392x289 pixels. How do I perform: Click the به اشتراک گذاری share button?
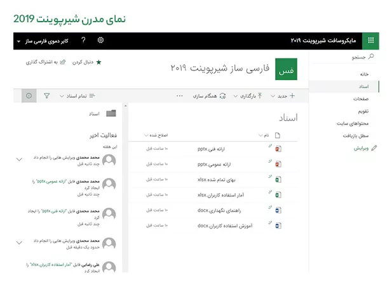coord(46,62)
